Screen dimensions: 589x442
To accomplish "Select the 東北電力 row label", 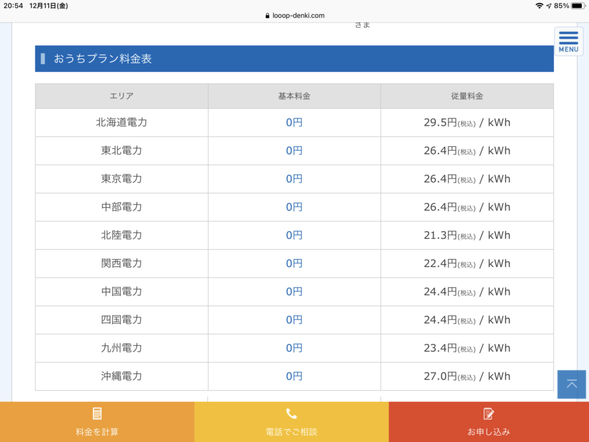I will coord(121,151).
